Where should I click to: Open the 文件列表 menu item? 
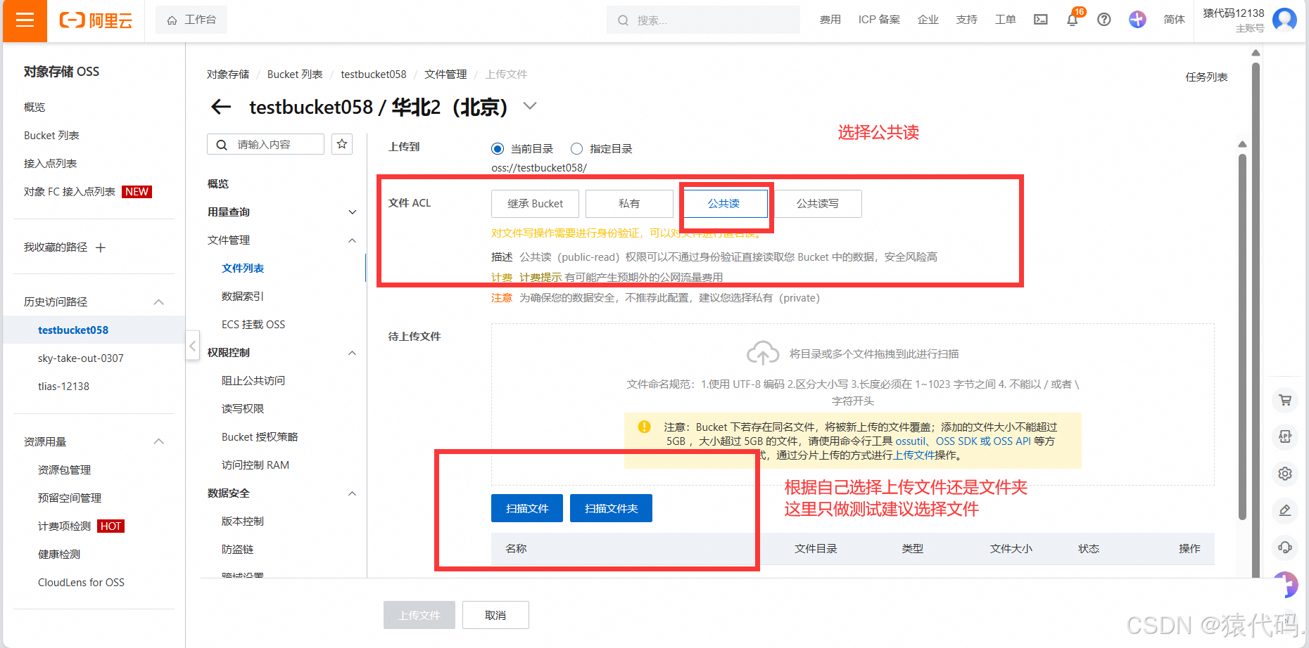pyautogui.click(x=243, y=268)
